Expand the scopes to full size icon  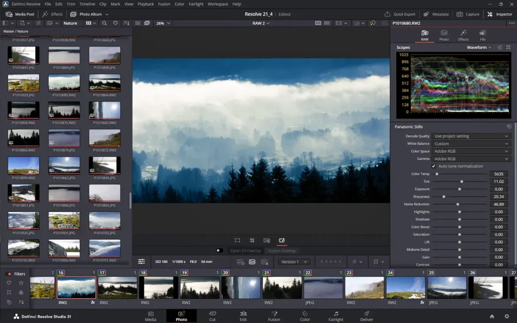click(509, 47)
